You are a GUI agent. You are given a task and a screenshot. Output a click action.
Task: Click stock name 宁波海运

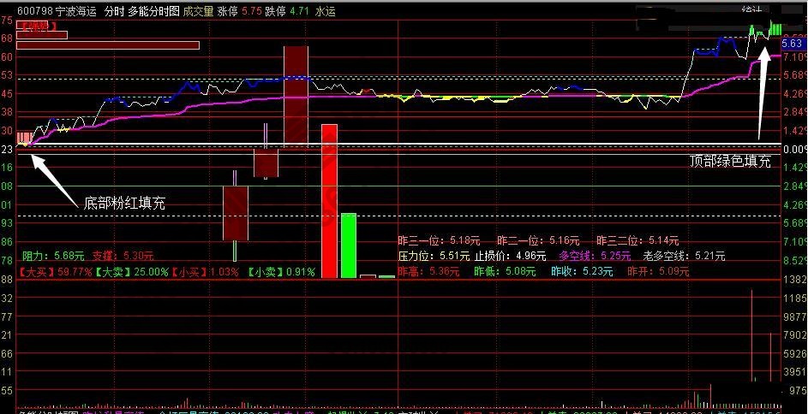pyautogui.click(x=77, y=12)
